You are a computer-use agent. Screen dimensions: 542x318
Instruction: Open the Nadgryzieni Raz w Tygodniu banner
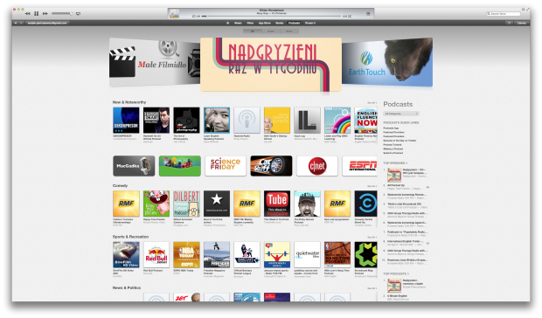(x=271, y=65)
